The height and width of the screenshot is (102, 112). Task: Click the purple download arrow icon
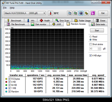(93, 13)
